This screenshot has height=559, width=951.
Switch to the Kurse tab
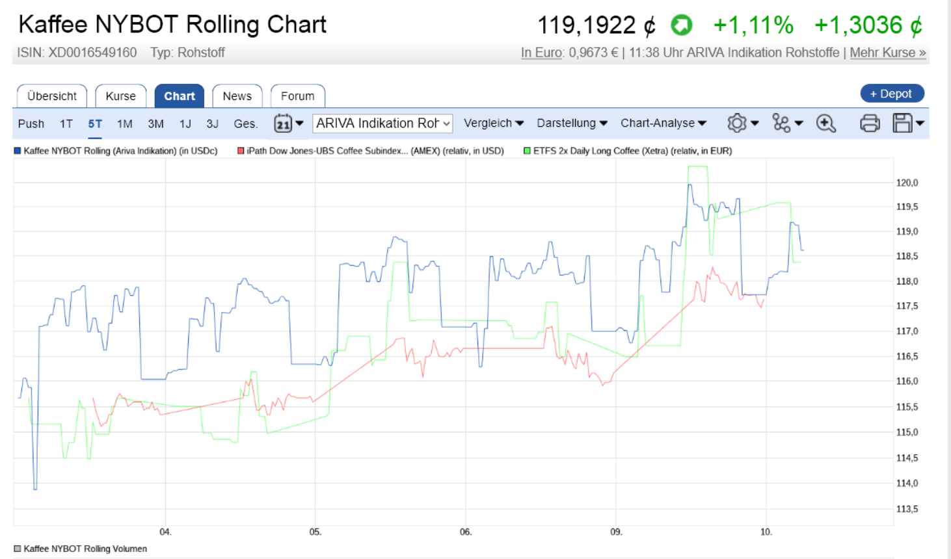click(x=121, y=96)
